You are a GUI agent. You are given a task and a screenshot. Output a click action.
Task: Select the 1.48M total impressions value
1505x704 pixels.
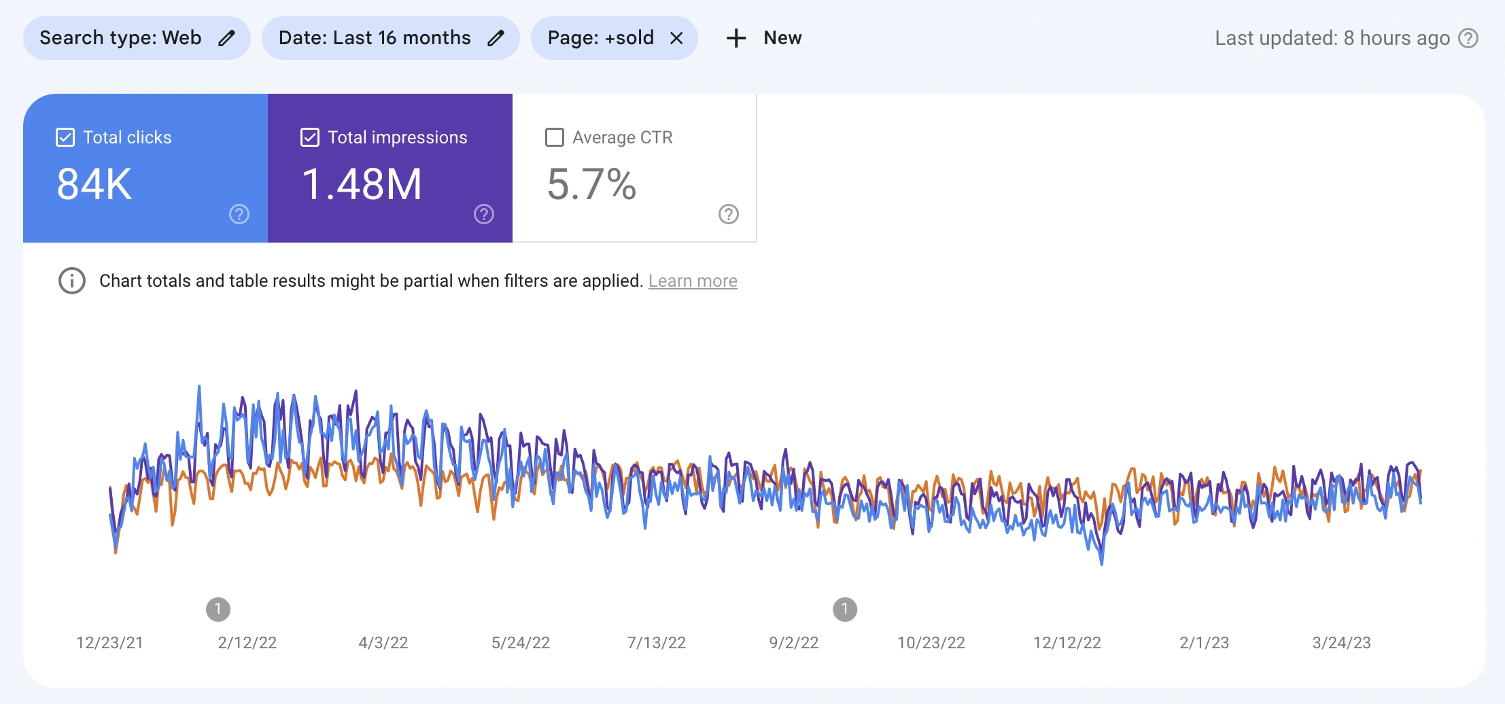tap(362, 184)
